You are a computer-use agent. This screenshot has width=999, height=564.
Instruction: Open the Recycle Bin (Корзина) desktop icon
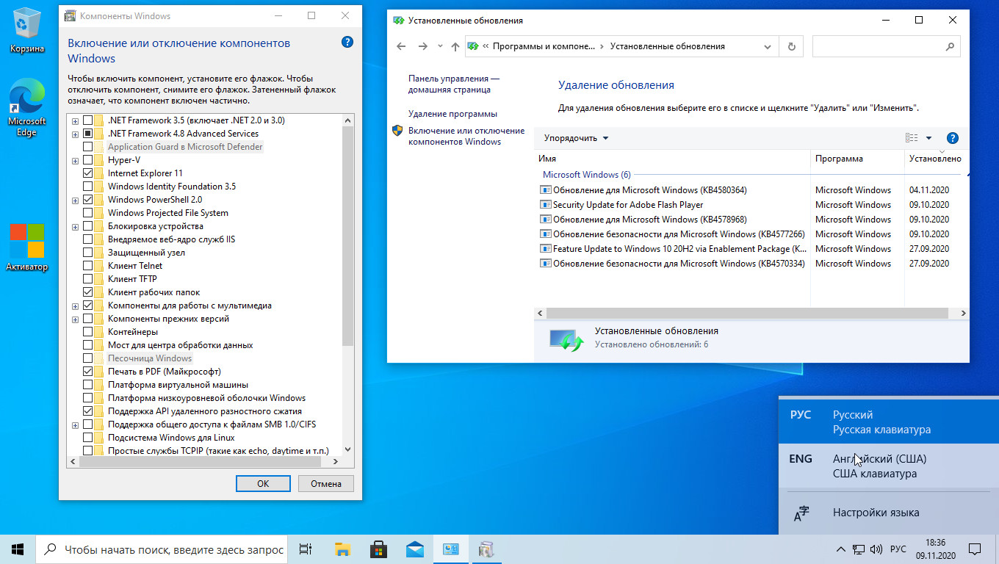27,31
